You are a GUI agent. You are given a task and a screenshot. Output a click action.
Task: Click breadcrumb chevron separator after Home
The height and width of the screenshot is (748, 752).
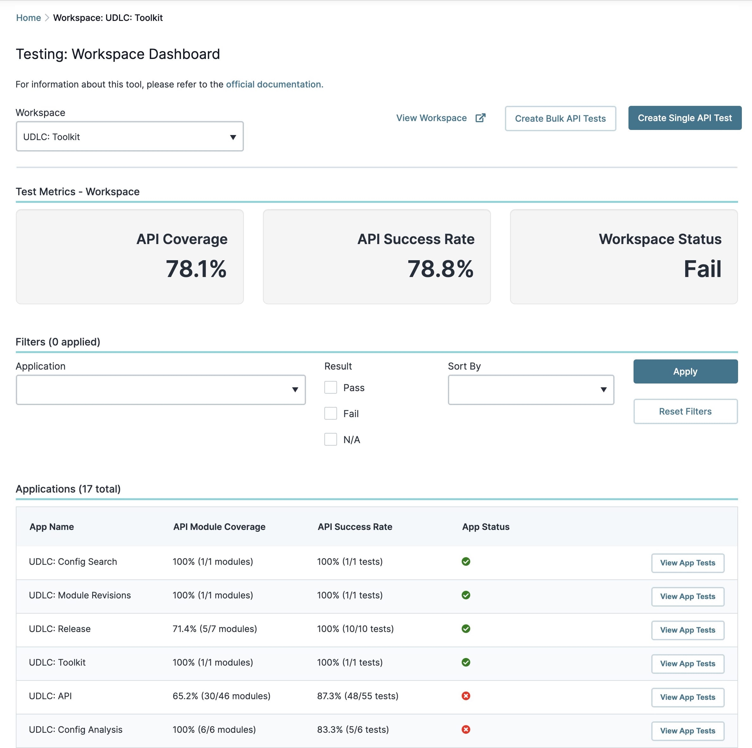[x=47, y=17]
